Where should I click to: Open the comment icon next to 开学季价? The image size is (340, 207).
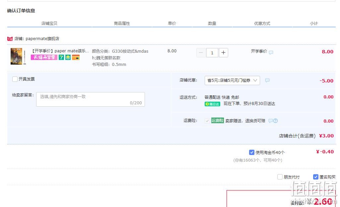pyautogui.click(x=271, y=52)
